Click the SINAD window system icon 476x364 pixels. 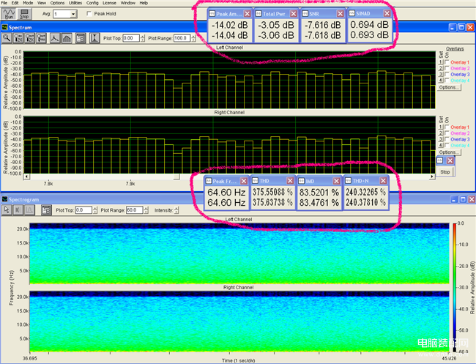352,13
